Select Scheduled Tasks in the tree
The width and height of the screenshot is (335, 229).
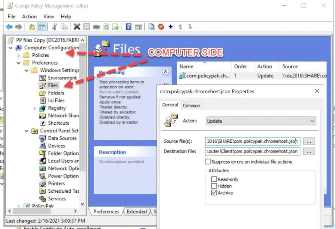click(x=63, y=191)
